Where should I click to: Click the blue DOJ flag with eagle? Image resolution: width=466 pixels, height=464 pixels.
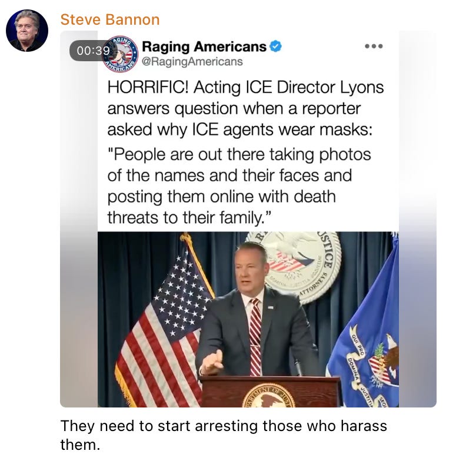[365, 327]
